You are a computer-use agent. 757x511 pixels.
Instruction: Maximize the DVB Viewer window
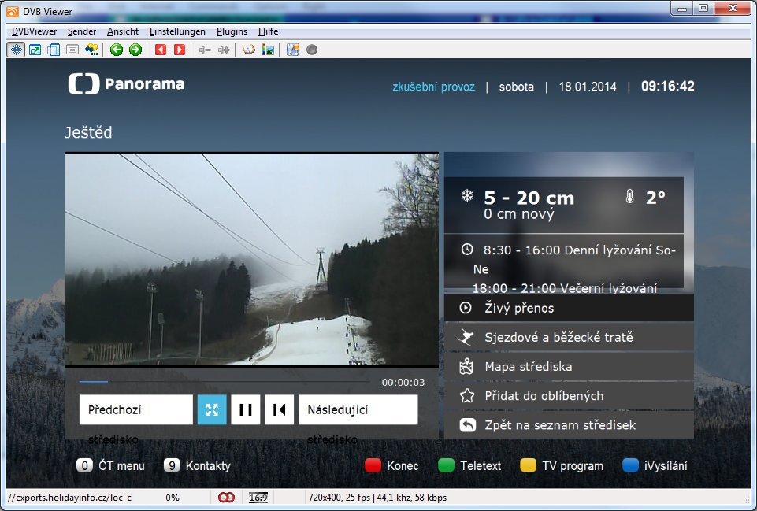704,9
